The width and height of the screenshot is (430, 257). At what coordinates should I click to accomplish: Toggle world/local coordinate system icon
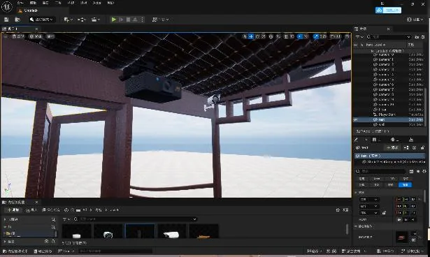[x=271, y=36]
